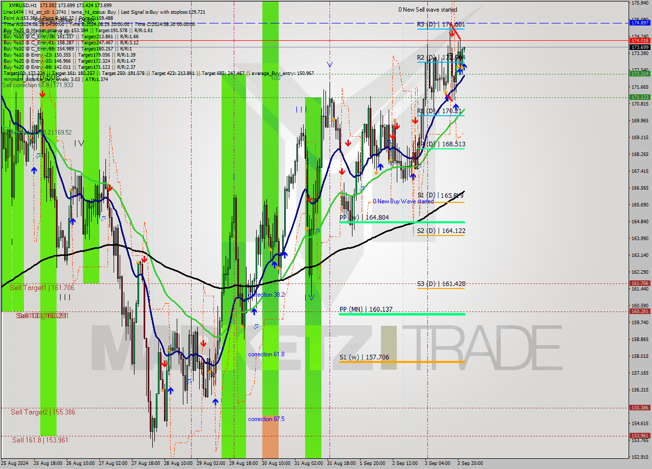Click the '29 Aug 18:00' time axis label
The width and height of the screenshot is (652, 469).
click(243, 463)
